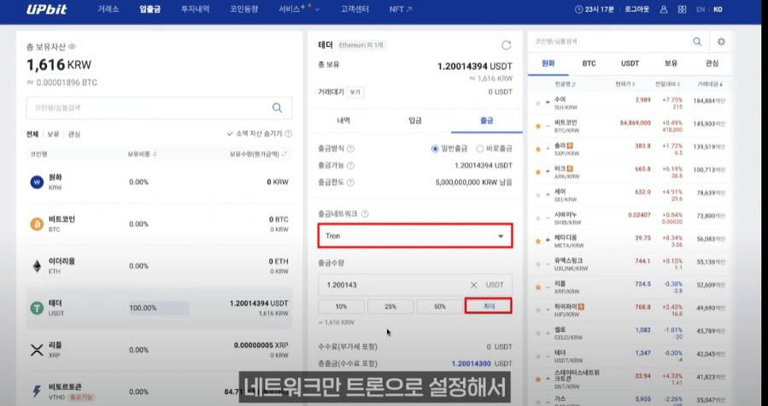Toggle favorite star for 아크
The height and width of the screenshot is (406, 768).
pos(538,172)
